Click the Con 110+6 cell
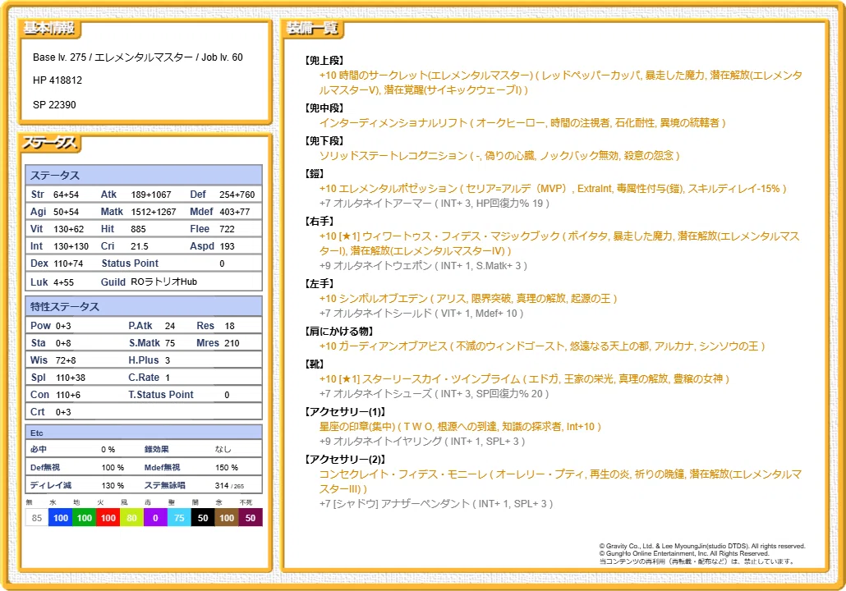This screenshot has width=846, height=591. [x=55, y=395]
